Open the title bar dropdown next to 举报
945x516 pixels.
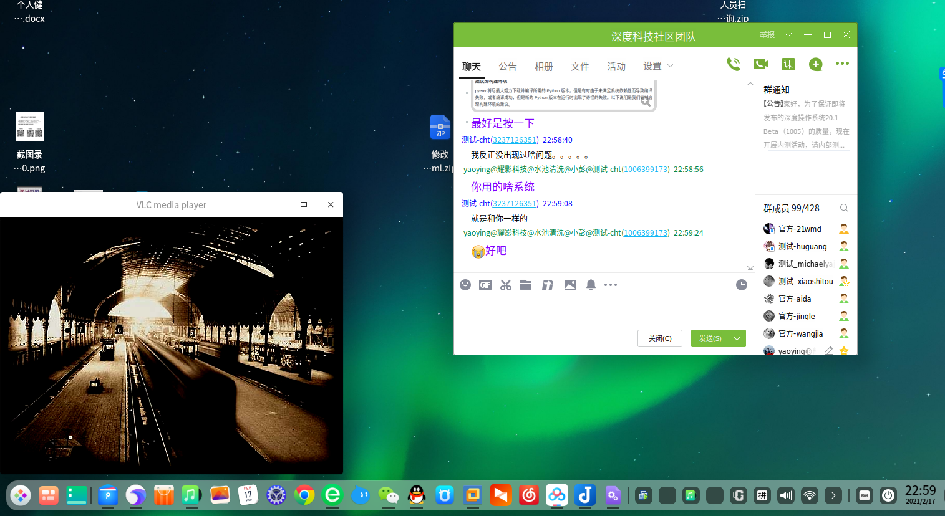click(x=788, y=35)
